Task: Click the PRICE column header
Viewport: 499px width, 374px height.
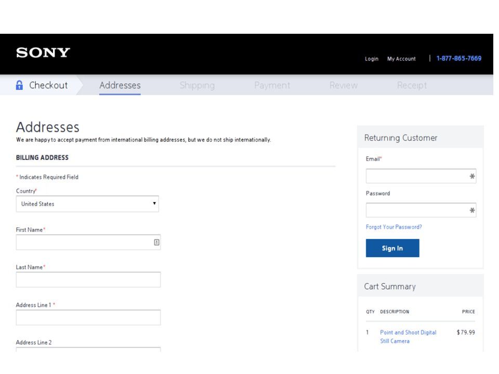Action: (468, 312)
